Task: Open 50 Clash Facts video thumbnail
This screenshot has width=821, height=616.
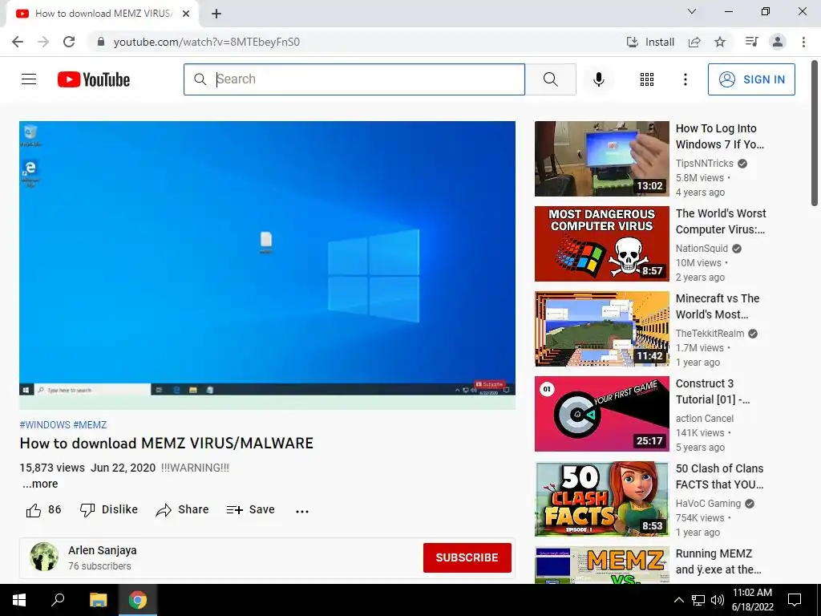Action: (x=601, y=499)
